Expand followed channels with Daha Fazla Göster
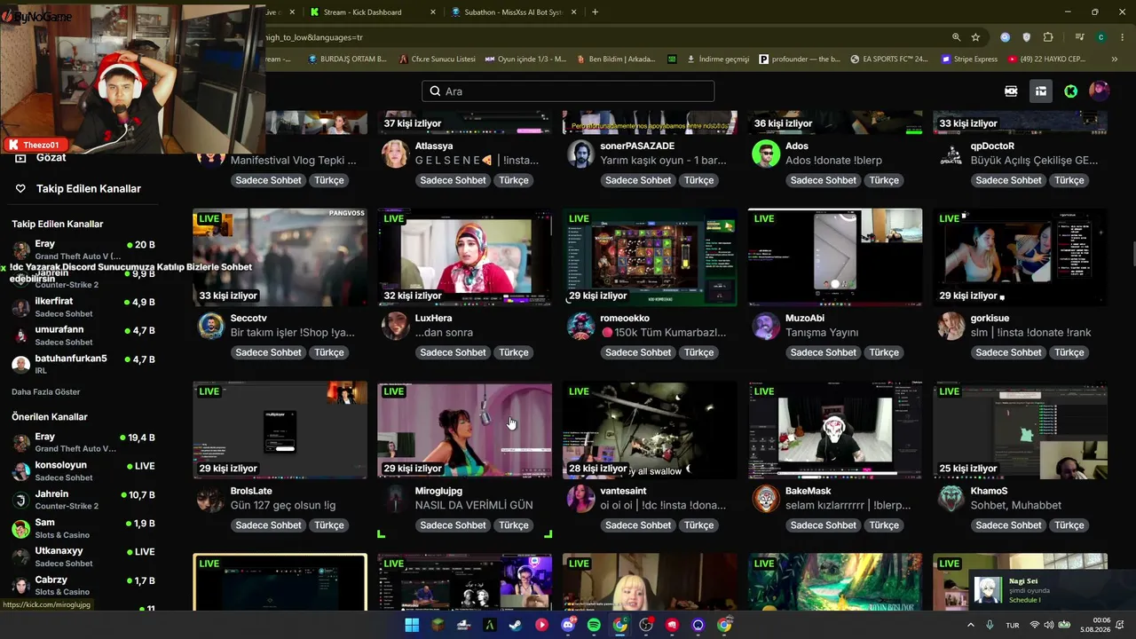The height and width of the screenshot is (639, 1136). [x=46, y=391]
